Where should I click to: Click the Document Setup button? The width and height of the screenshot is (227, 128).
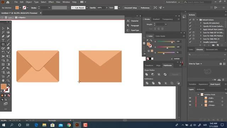(x=131, y=8)
